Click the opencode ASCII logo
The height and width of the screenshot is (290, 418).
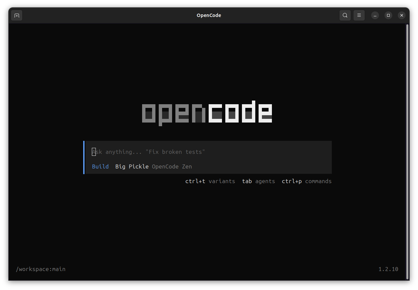pos(207,113)
